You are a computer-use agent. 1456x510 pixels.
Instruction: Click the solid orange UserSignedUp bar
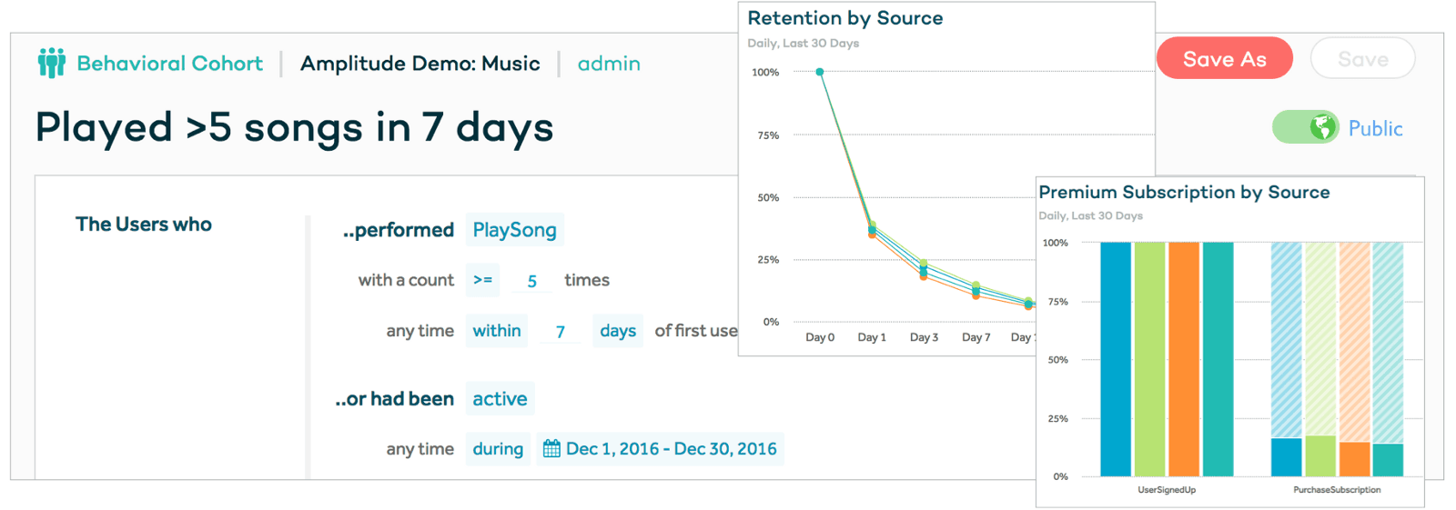[x=1183, y=359]
